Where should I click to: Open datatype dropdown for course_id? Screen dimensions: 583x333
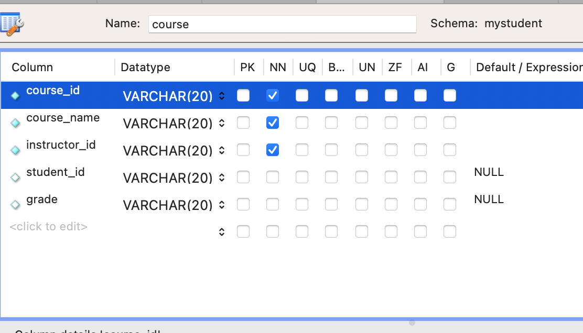222,96
